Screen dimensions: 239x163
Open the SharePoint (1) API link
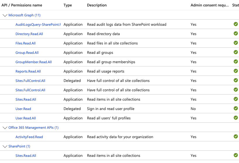tap(19, 146)
